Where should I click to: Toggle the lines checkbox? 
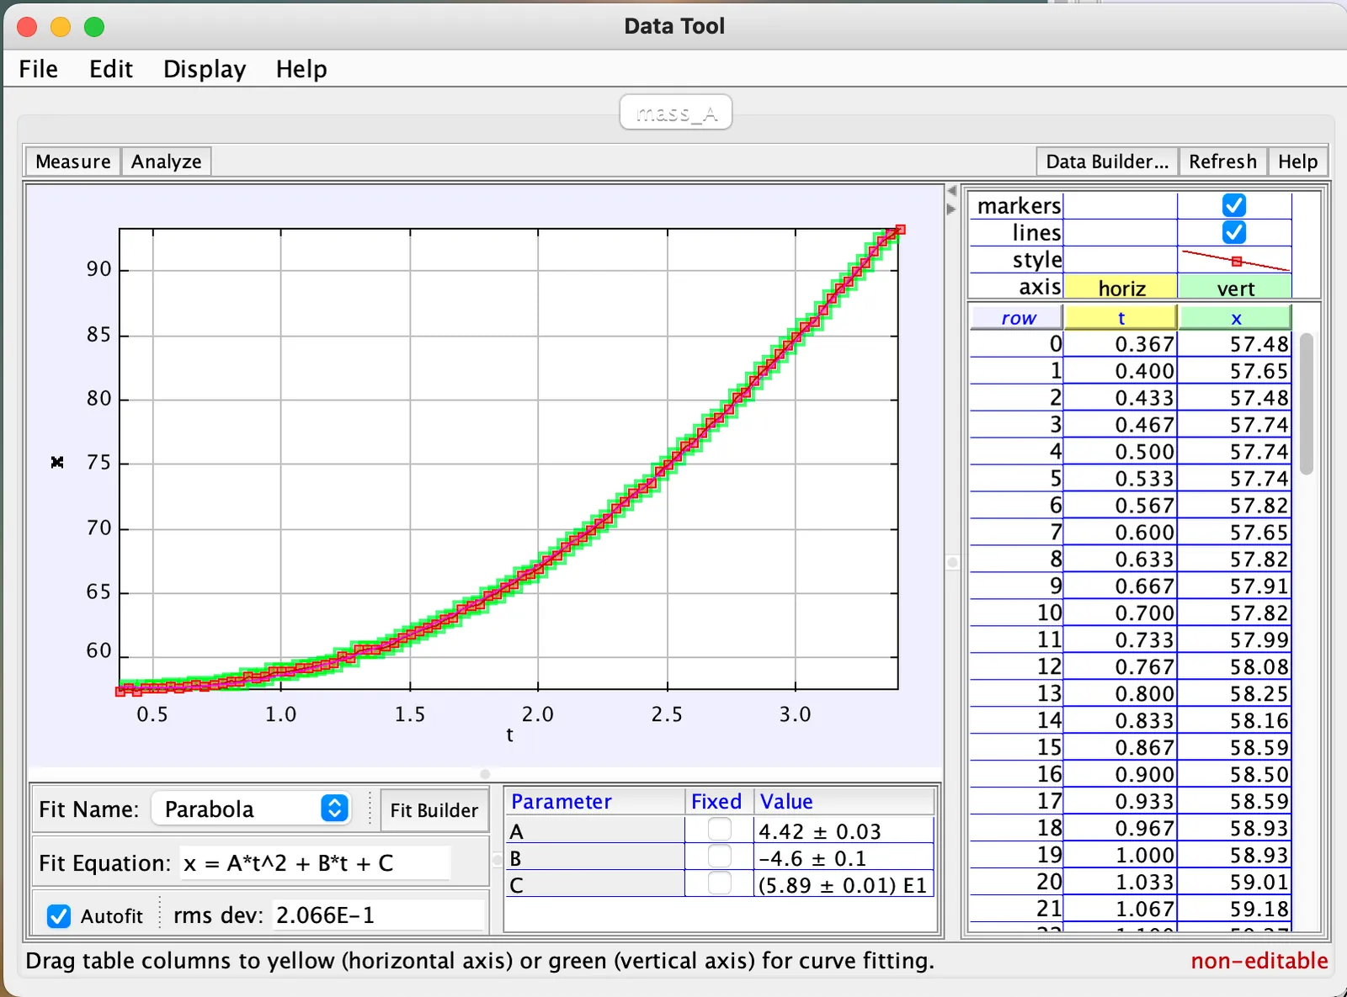[1234, 232]
